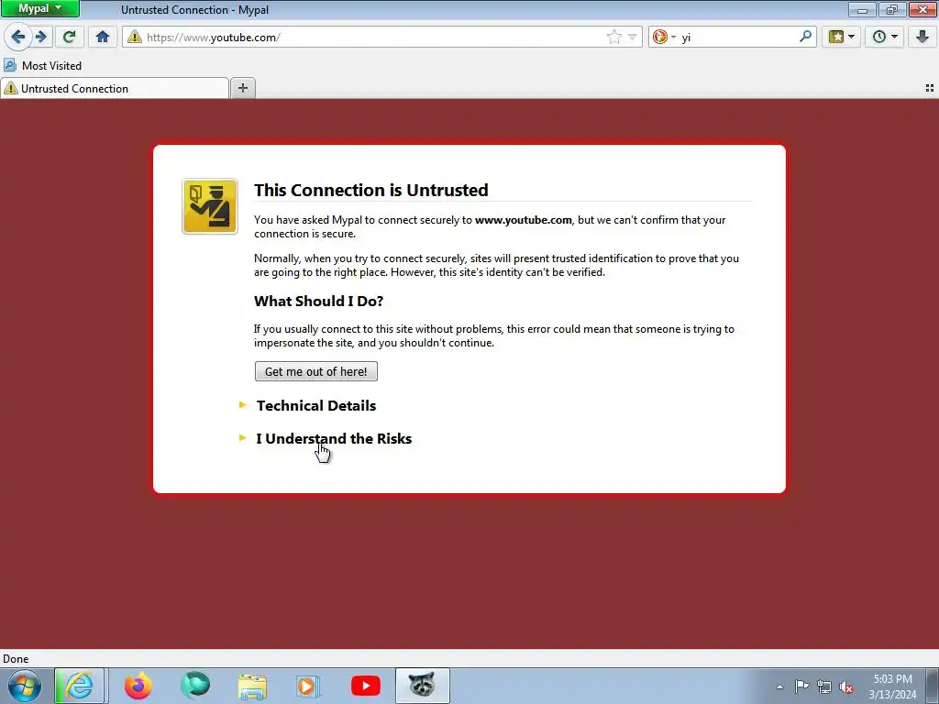This screenshot has height=704, width=939.
Task: Click the magnifier search icon
Action: pyautogui.click(x=805, y=37)
